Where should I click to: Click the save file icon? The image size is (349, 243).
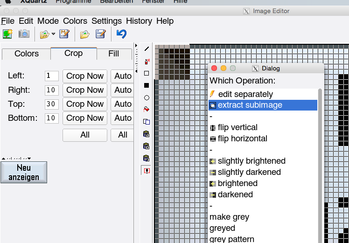point(100,34)
